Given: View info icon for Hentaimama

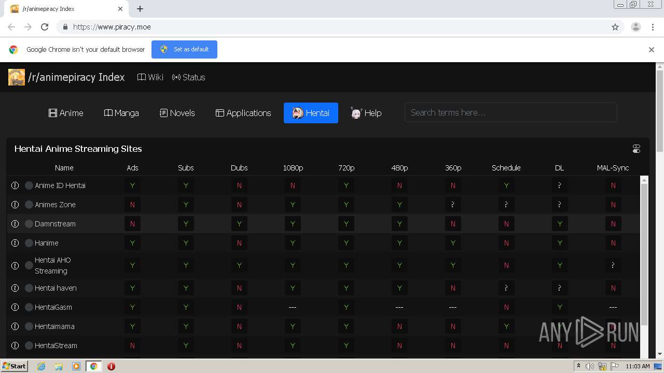Looking at the screenshot, I should pyautogui.click(x=15, y=326).
